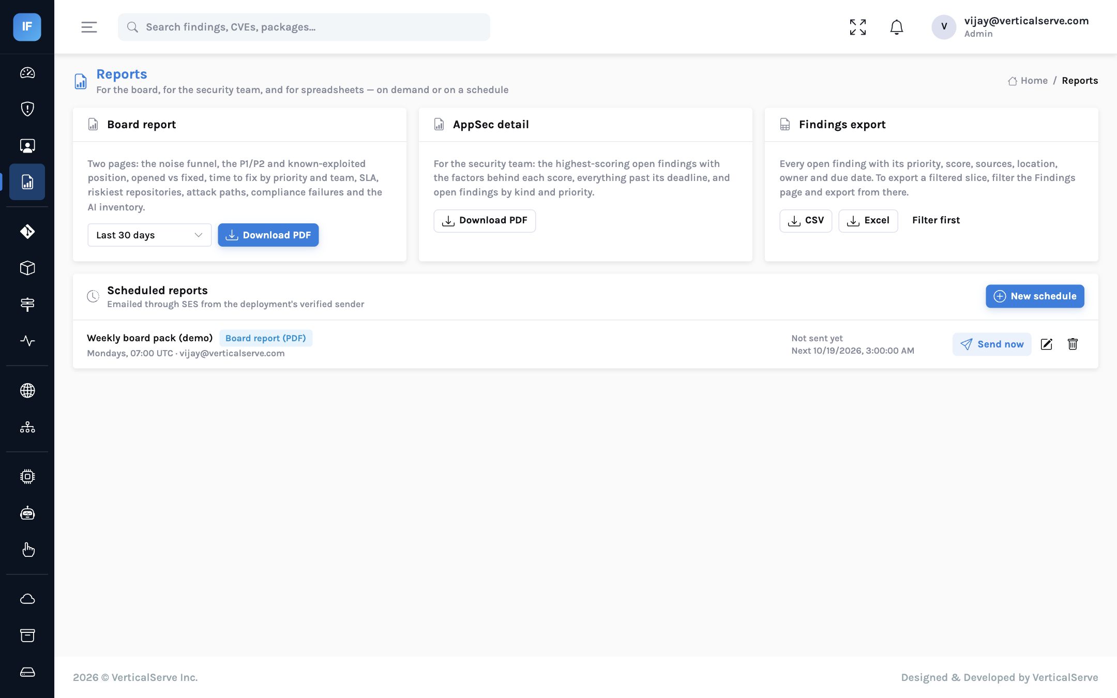
Task: Export findings as CSV
Action: tap(806, 221)
